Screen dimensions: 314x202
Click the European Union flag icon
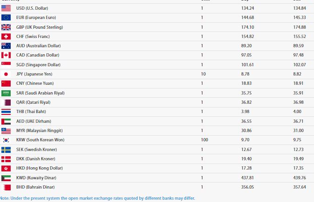click(x=6, y=18)
